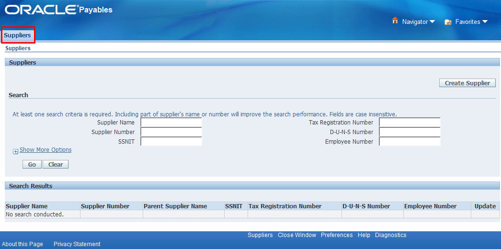Click the Show More Options link
This screenshot has height=249, width=501.
[46, 150]
